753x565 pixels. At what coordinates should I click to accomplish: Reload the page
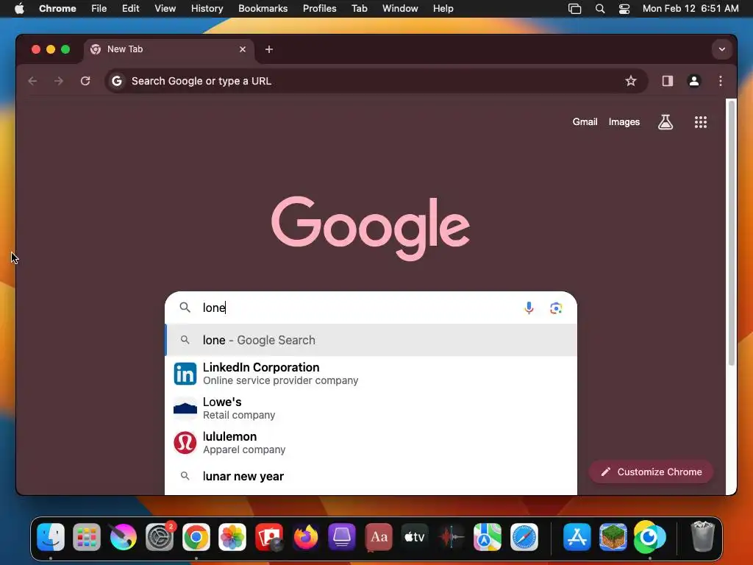tap(85, 81)
